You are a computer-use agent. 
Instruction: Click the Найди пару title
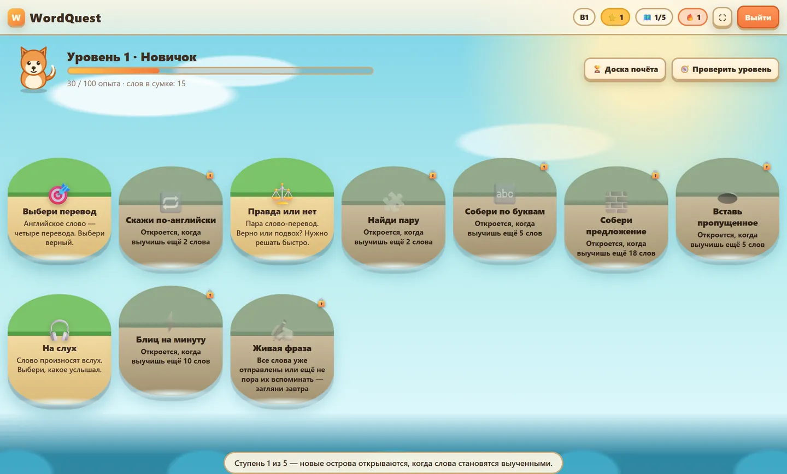(393, 220)
